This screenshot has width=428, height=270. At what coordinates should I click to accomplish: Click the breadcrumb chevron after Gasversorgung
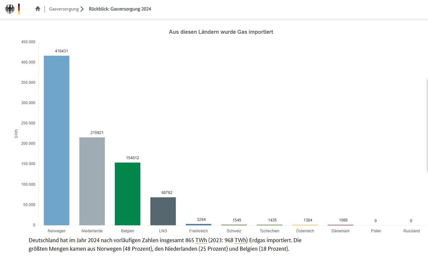82,9
